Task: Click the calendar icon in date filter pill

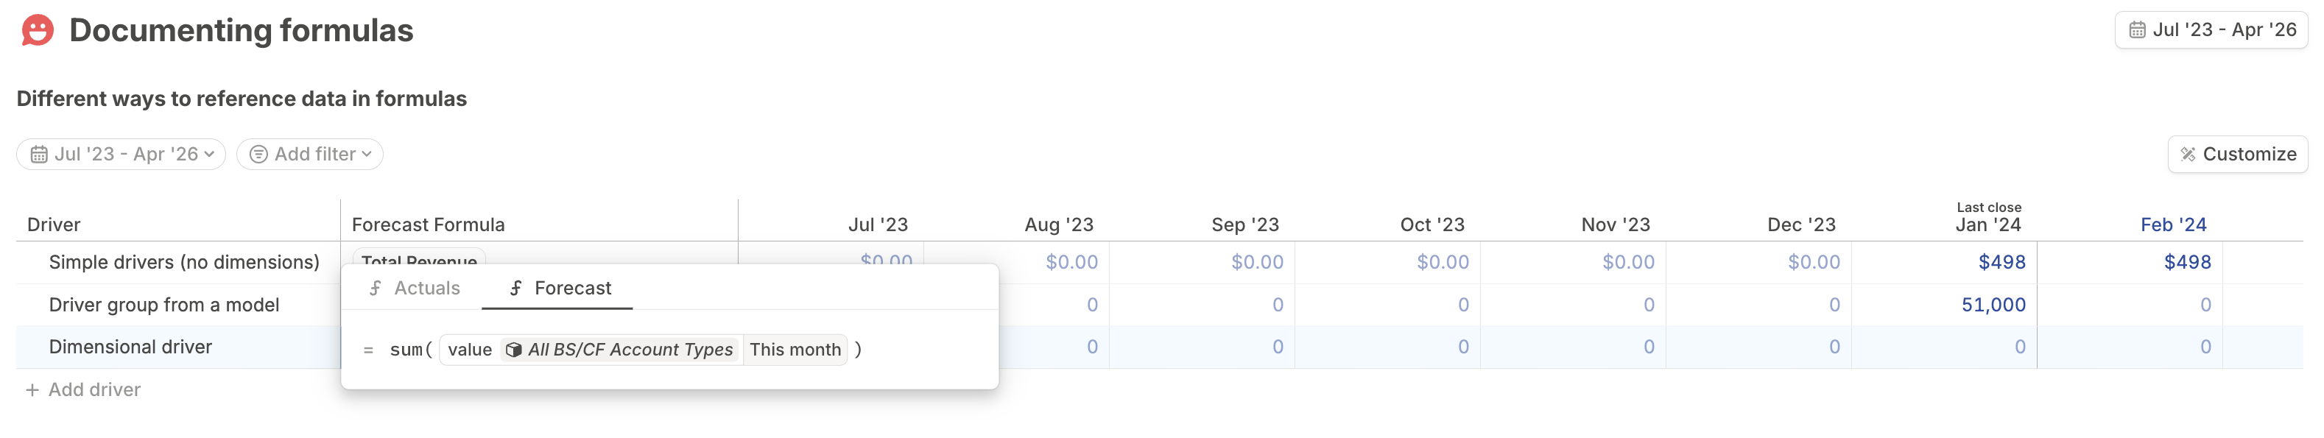Action: (39, 154)
